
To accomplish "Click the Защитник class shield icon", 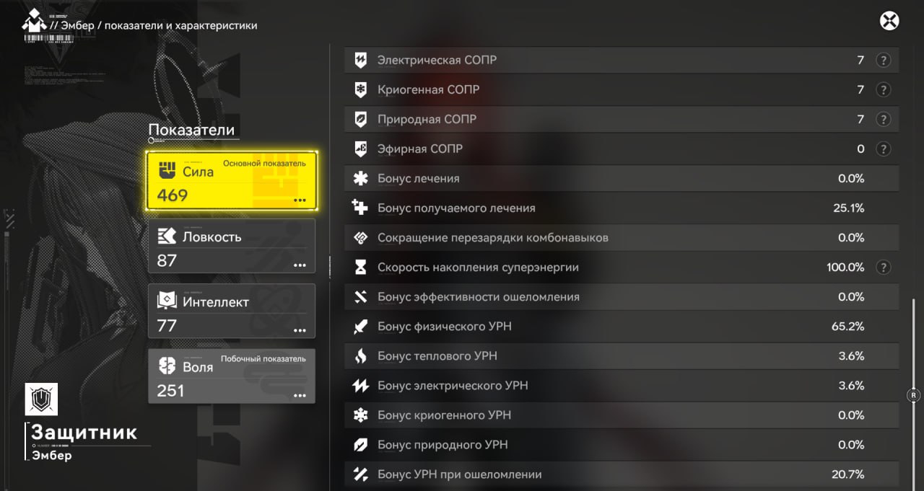I will pos(41,399).
